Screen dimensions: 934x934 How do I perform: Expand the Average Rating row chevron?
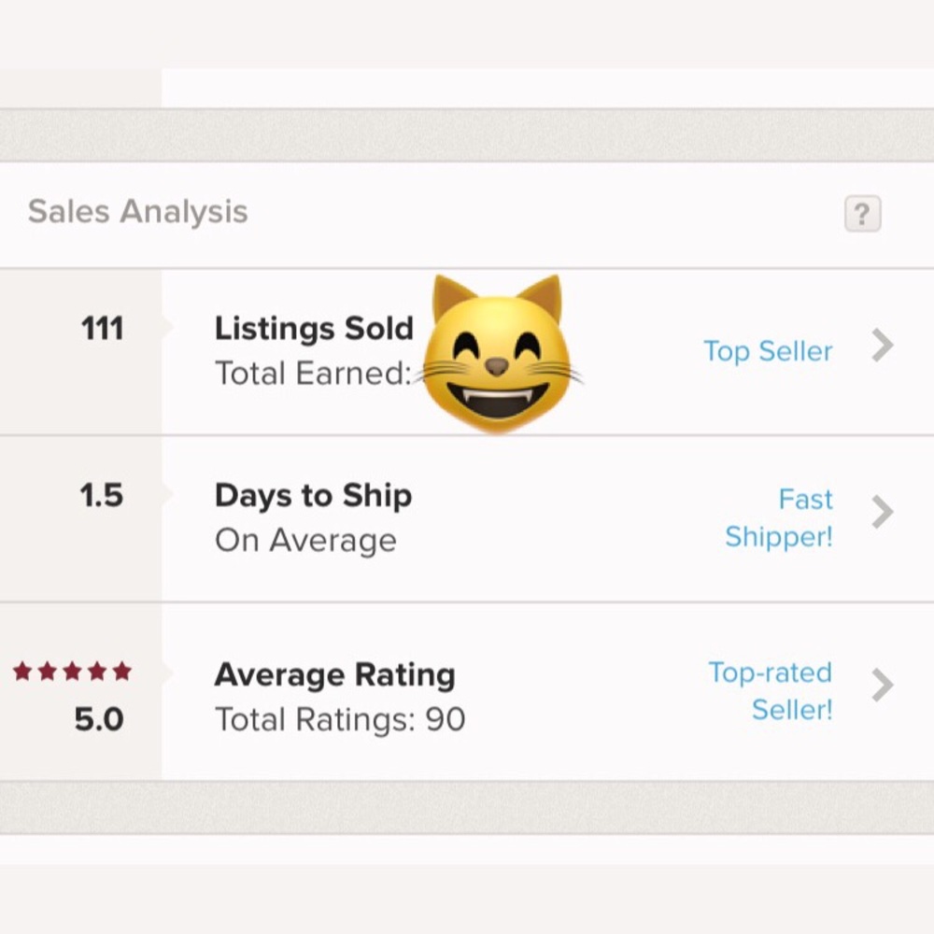[883, 685]
